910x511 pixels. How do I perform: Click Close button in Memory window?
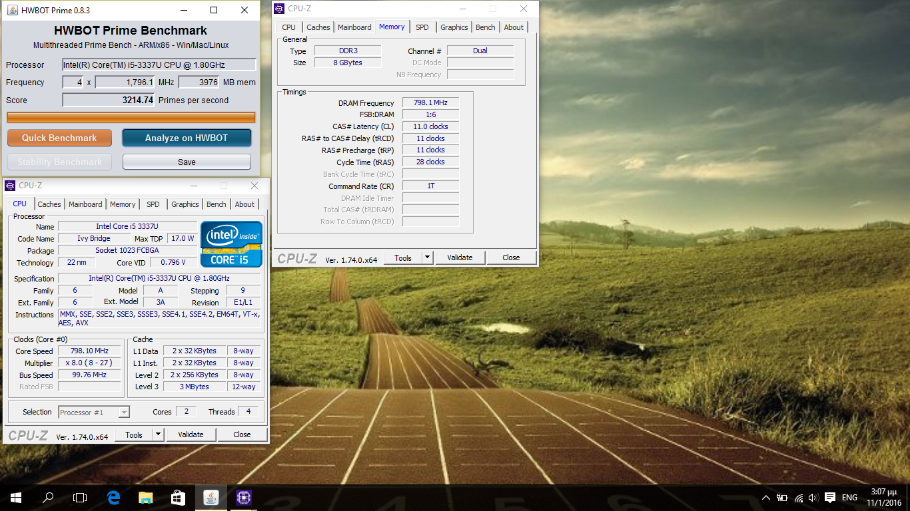coord(511,257)
